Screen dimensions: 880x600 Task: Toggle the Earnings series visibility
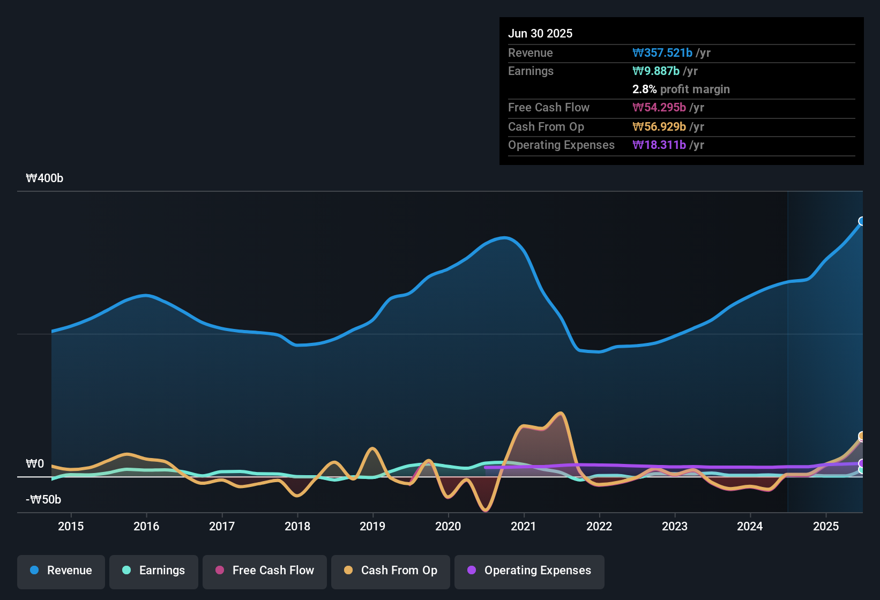click(154, 571)
